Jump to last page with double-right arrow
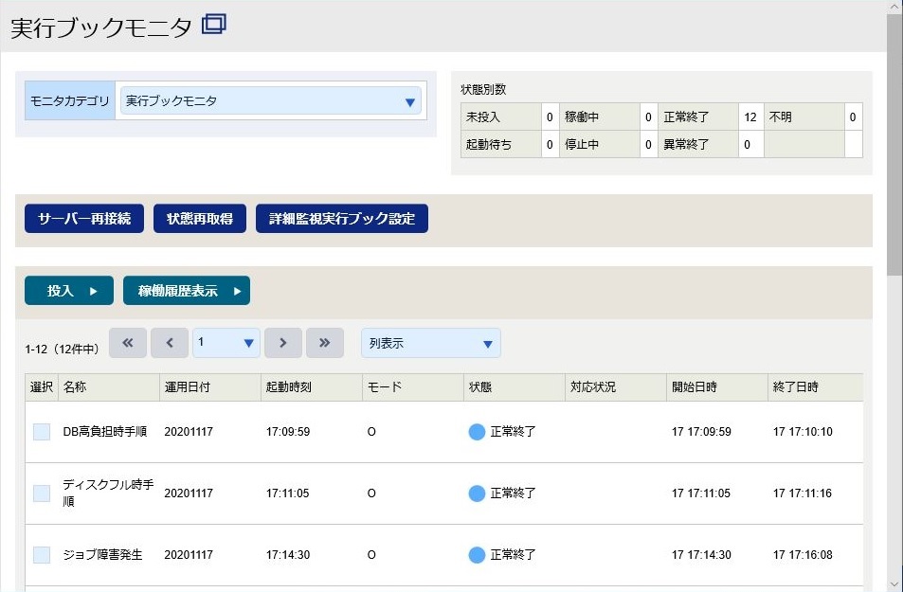Screen dimensions: 903x592 click(325, 343)
